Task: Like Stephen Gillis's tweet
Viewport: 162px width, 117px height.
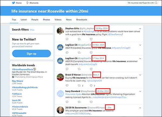Action: pyautogui.click(x=91, y=39)
